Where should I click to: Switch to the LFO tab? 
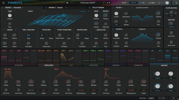click(x=71, y=65)
